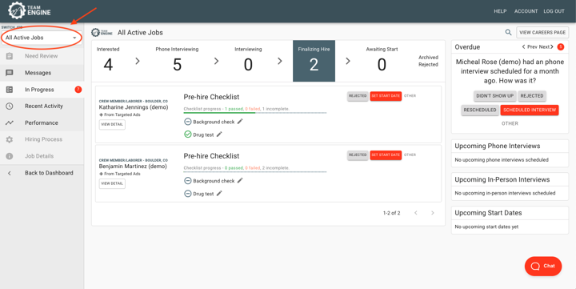
Task: Edit Katharine's Drug test pencil icon
Action: click(x=219, y=134)
